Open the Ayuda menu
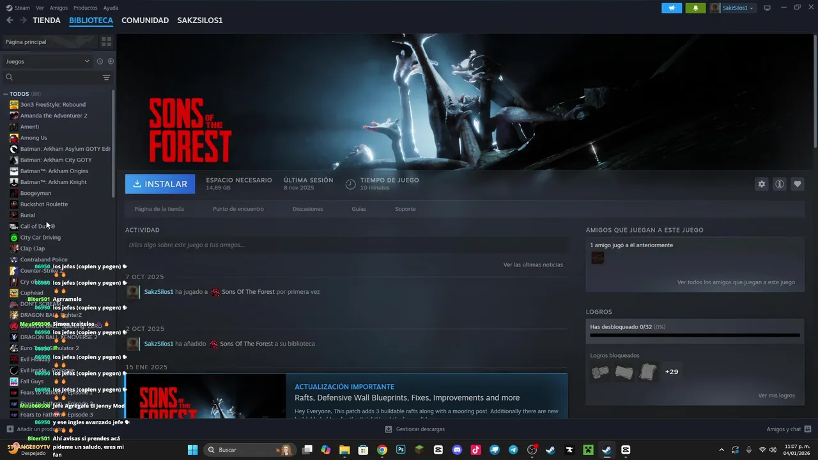 coord(111,8)
